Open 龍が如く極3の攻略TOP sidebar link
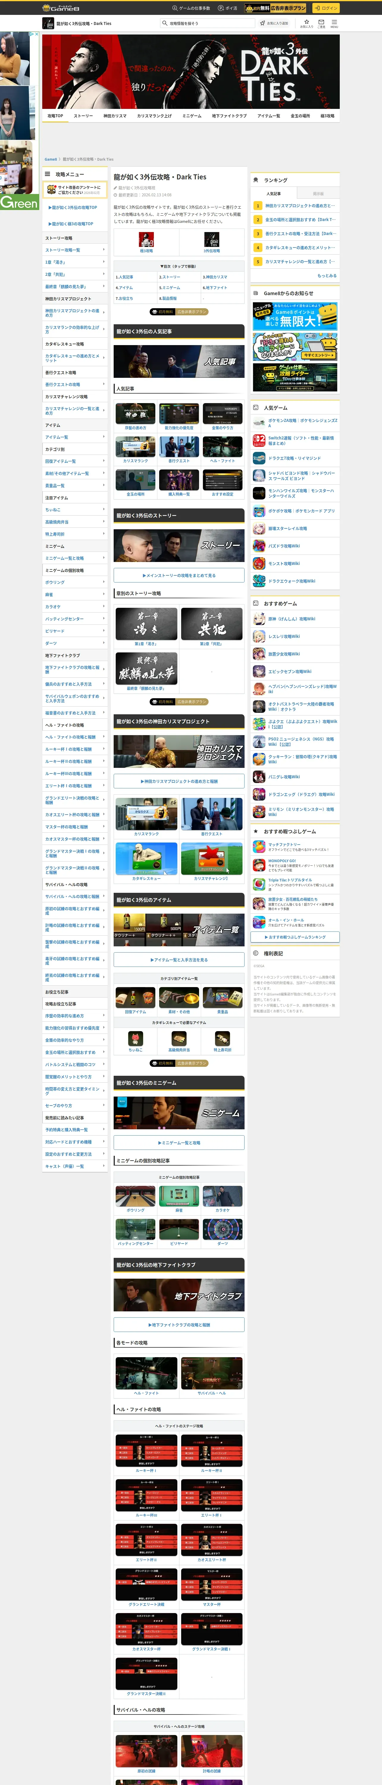Image resolution: width=382 pixels, height=1785 pixels. [71, 224]
